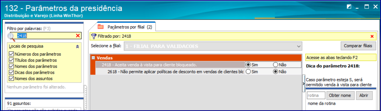Screen dimensions: 381x111
Task: Focus the rotina input field
Action: click(x=316, y=95)
